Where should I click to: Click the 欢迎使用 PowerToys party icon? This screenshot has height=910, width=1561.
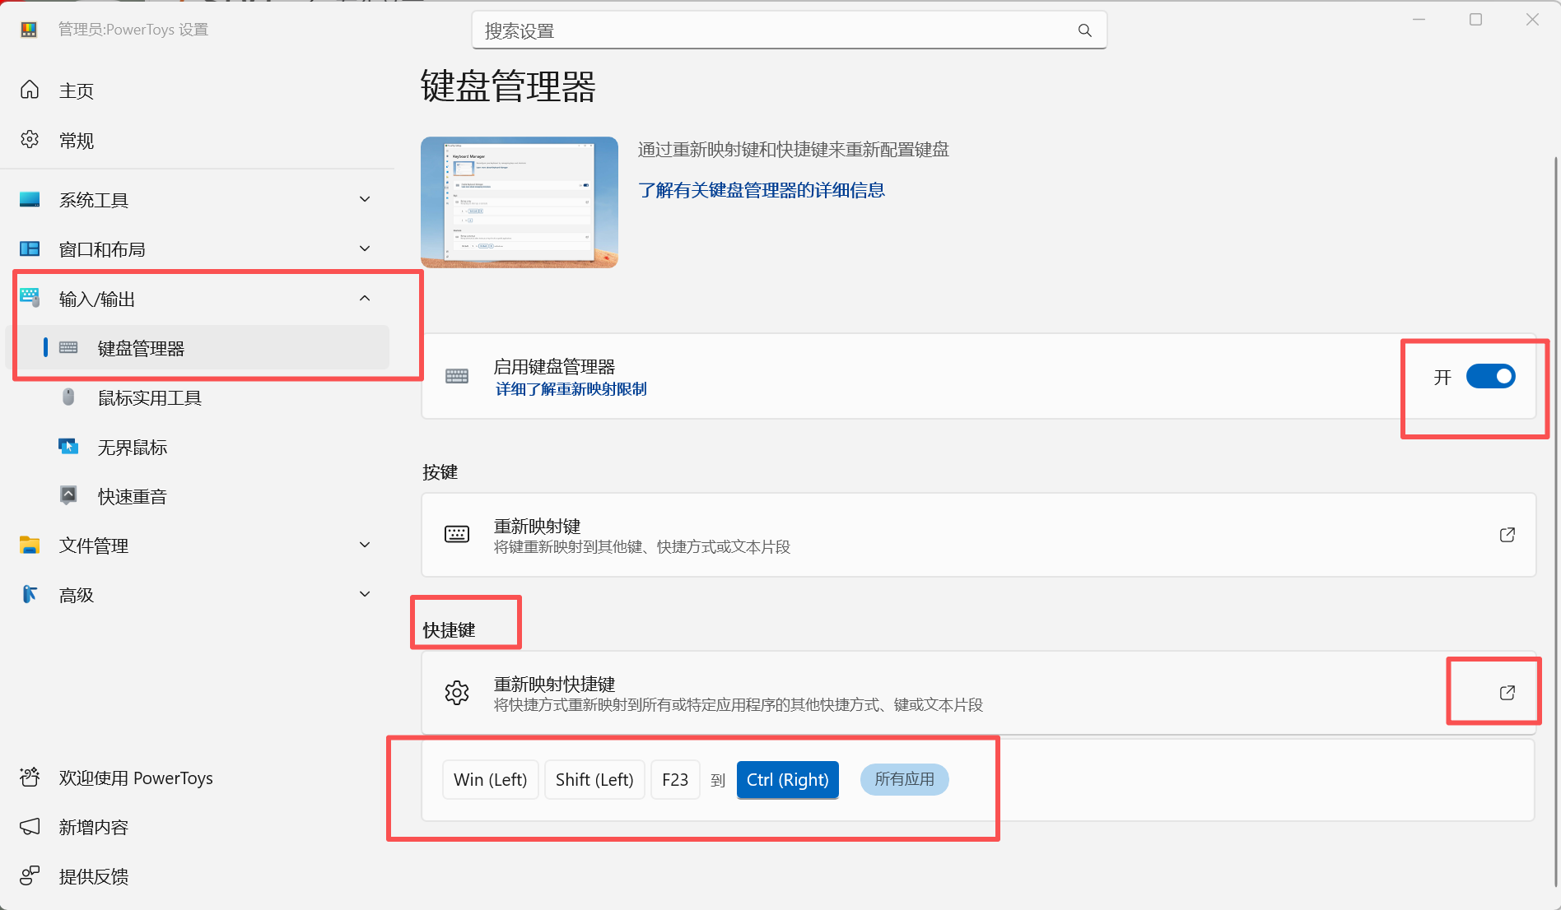click(30, 777)
